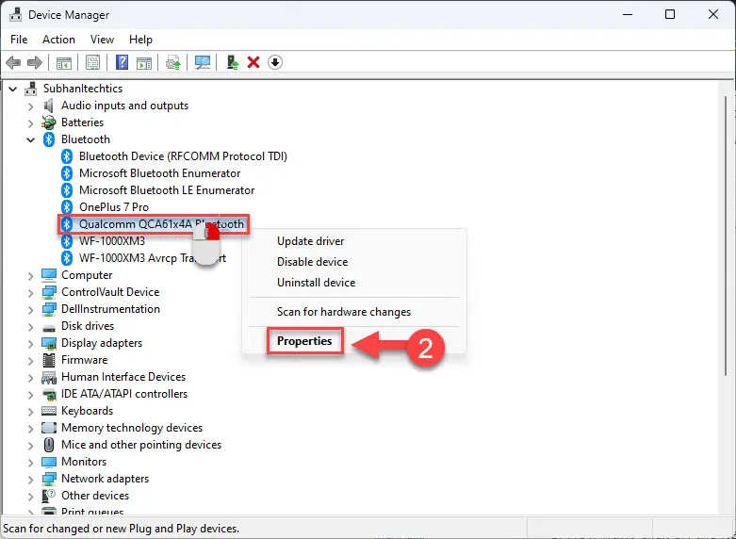Select Qualcomm QCA61x4A Bluetooth device

pos(161,224)
